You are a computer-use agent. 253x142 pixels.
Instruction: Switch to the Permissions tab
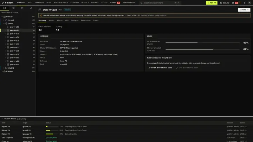pyautogui.click(x=86, y=20)
